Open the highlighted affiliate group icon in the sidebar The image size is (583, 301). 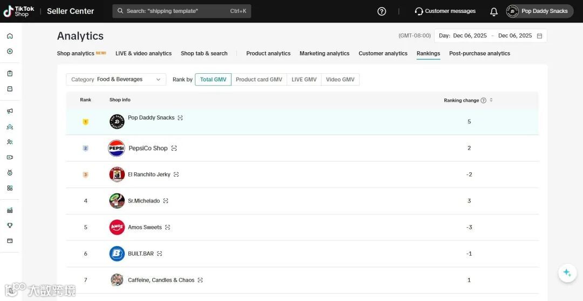(10, 127)
